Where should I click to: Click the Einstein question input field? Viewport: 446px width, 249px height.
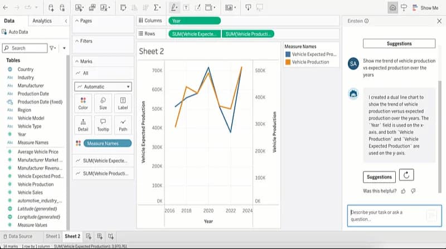click(x=385, y=216)
